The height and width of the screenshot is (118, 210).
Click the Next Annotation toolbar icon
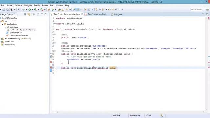click(97, 10)
